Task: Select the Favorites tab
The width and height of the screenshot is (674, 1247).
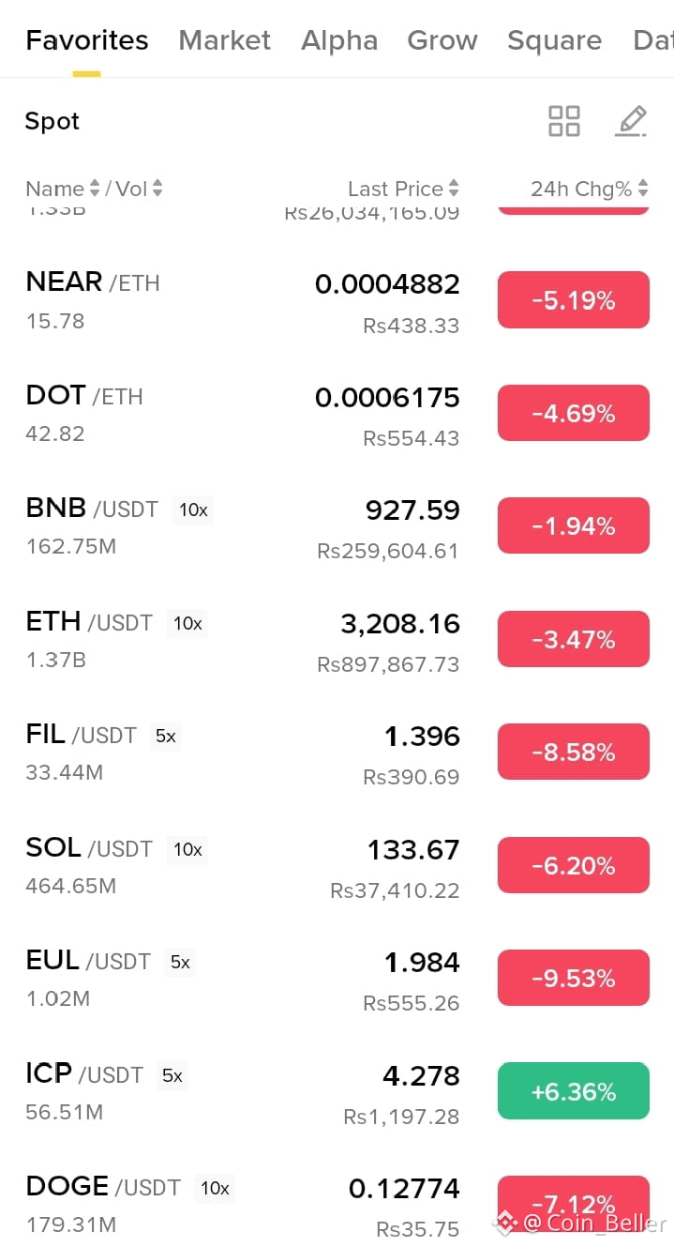Action: point(87,40)
